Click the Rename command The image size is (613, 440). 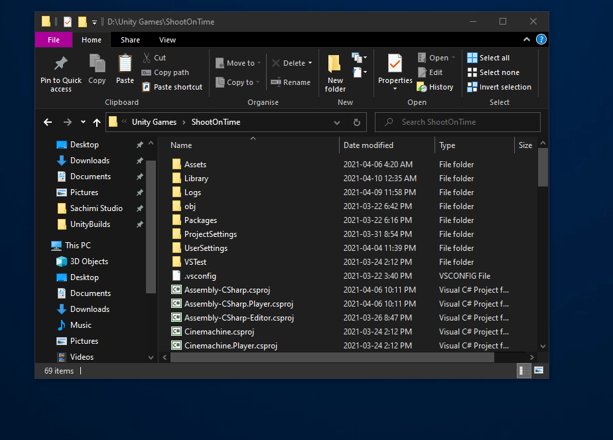(x=291, y=82)
